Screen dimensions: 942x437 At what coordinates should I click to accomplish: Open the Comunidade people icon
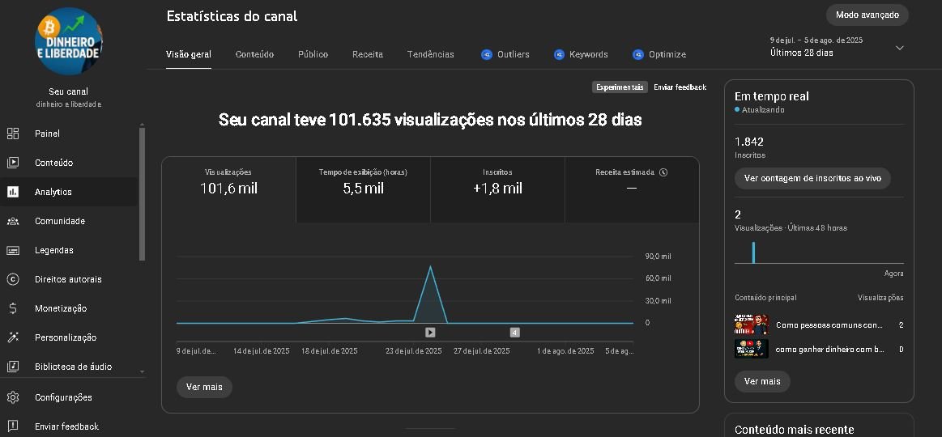tap(13, 221)
